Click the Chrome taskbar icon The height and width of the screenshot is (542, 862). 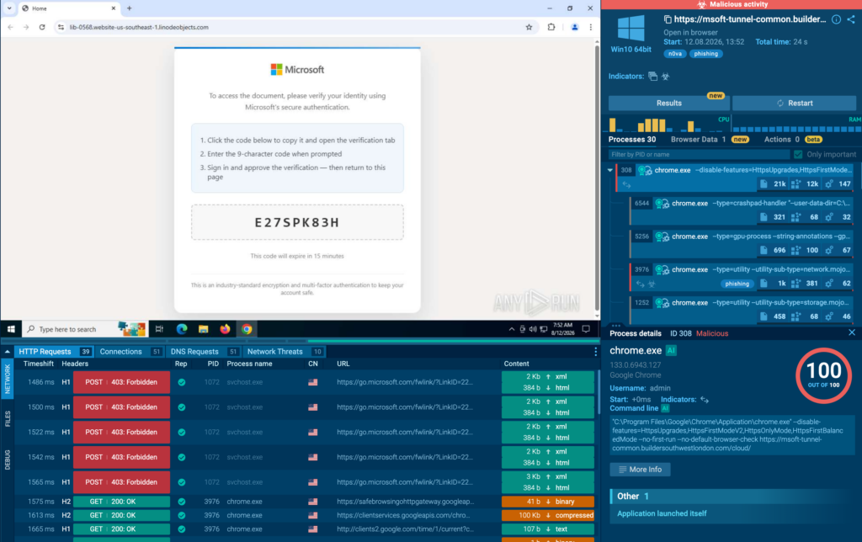click(247, 329)
